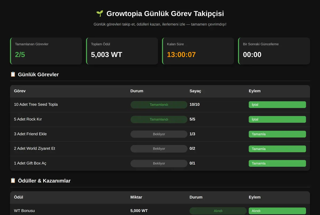Click the Durum header in rewards table
This screenshot has height=215, width=320.
(196, 197)
